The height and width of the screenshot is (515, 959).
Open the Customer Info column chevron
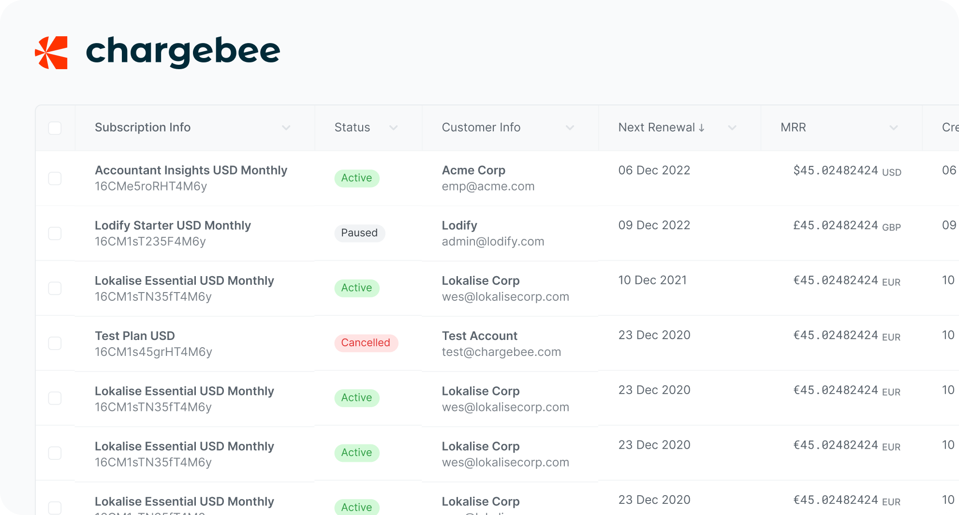[x=570, y=128]
